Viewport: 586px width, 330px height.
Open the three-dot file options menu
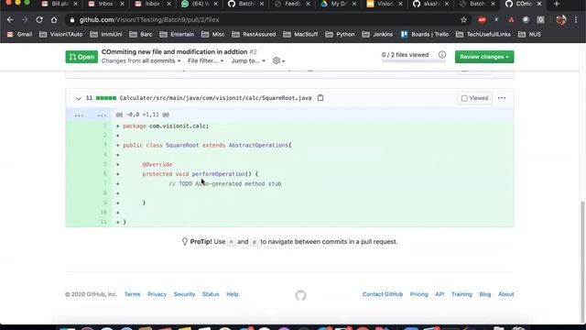502,98
